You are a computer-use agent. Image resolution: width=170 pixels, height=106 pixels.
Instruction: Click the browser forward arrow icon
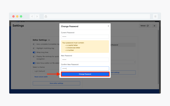point(37,16)
